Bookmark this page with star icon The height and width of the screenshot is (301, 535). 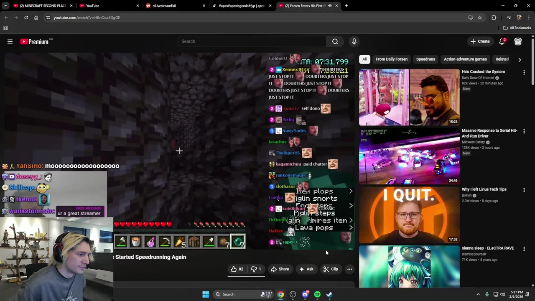tap(480, 18)
